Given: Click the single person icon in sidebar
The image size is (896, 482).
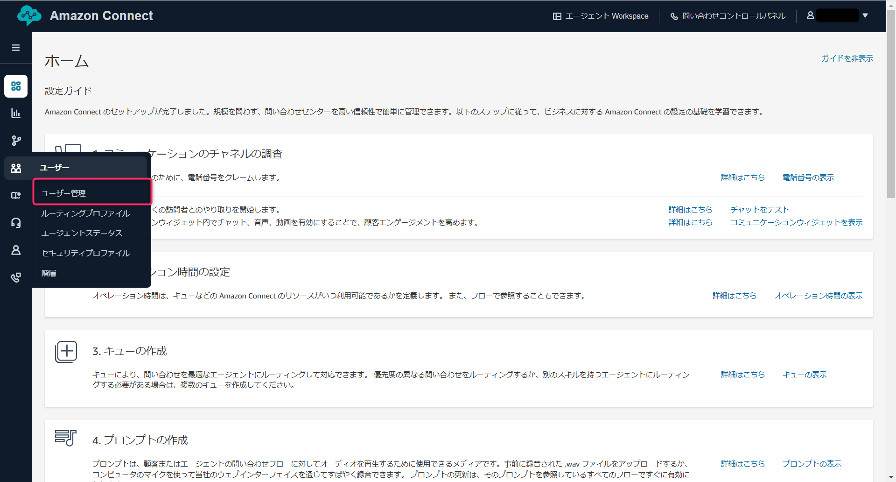Looking at the screenshot, I should pos(16,250).
